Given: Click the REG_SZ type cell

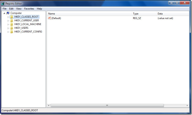Looking at the screenshot, I should 137,18.
